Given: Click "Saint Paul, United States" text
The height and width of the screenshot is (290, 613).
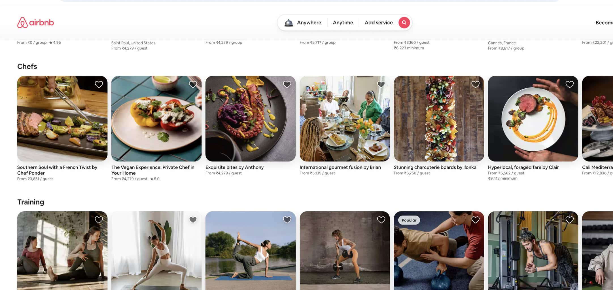Looking at the screenshot, I should [x=133, y=43].
